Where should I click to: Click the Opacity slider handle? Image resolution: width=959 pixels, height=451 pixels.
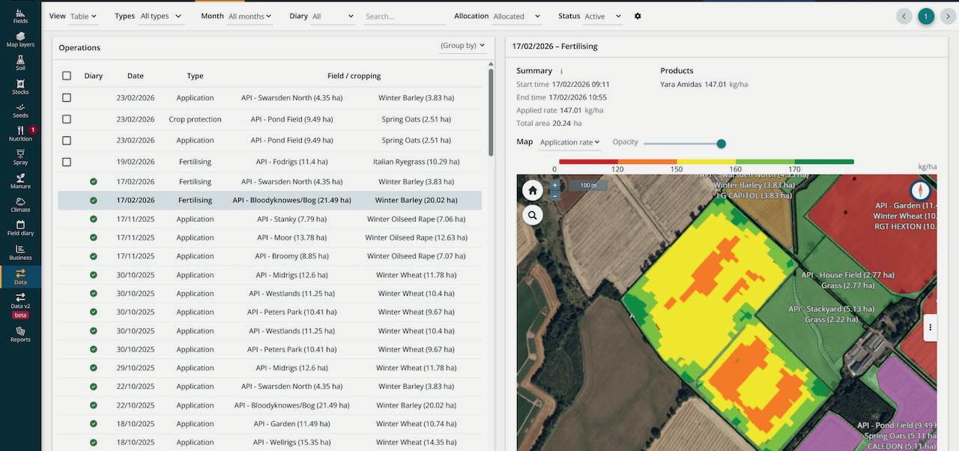[721, 144]
